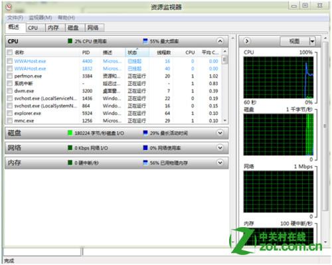The image size is (332, 265).
Task: Click the green 硬中断/秒 indicator swatch
Action: [x=70, y=163]
